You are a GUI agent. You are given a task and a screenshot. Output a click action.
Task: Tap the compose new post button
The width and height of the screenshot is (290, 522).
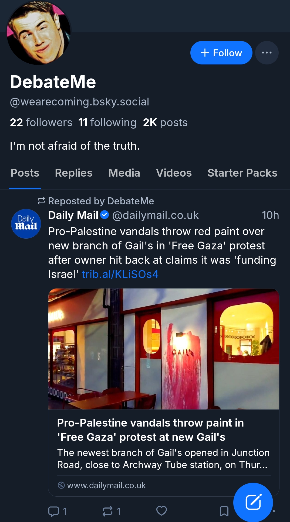(253, 502)
